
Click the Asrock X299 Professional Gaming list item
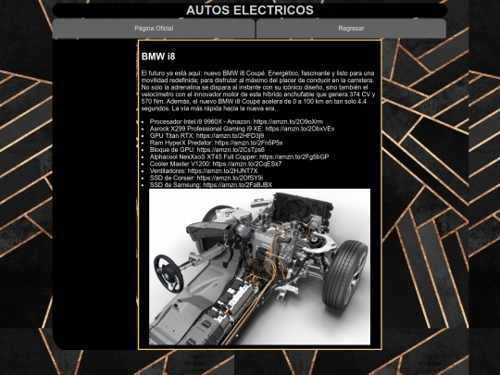point(242,129)
